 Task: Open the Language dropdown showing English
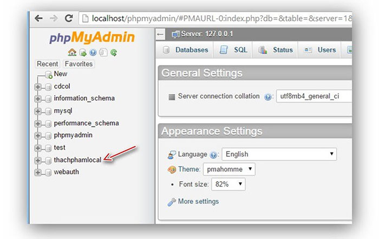(279, 154)
